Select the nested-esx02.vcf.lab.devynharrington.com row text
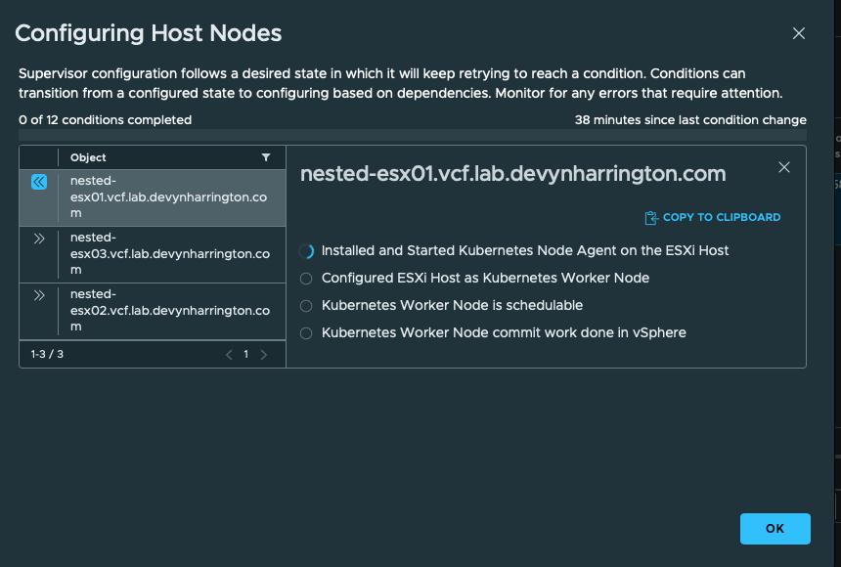 pyautogui.click(x=170, y=310)
